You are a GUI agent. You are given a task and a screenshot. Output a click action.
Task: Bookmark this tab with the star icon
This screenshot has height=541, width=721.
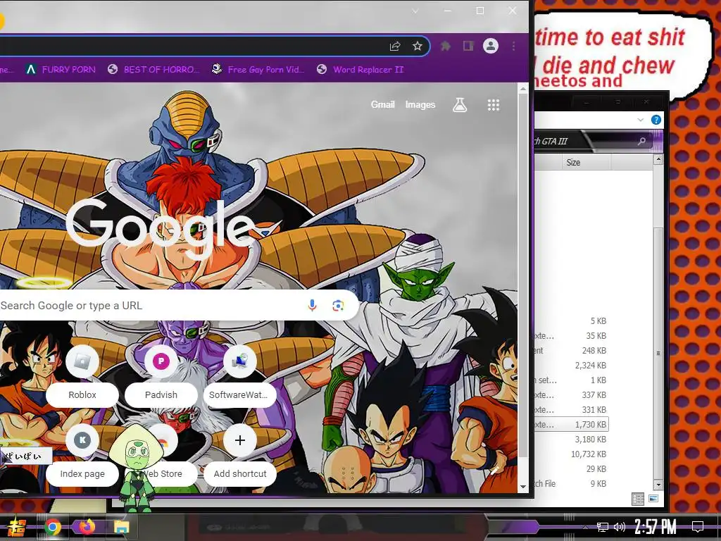click(417, 46)
